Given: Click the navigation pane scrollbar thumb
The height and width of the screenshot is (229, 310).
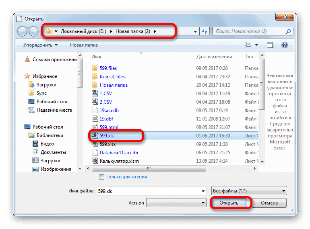Looking at the screenshot, I should click(80, 73).
